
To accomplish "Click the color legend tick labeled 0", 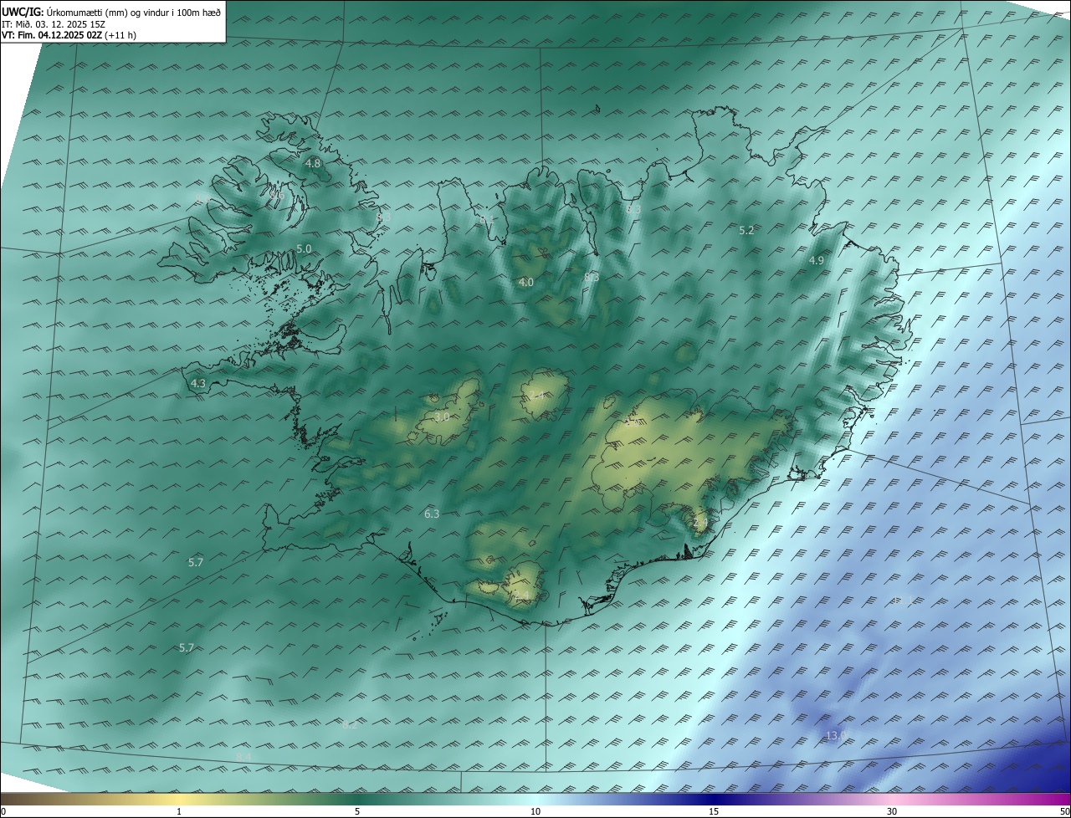I will pos(3,811).
